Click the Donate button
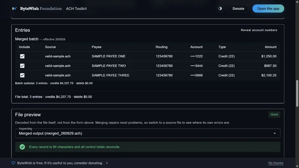299x168 pixels. click(x=238, y=9)
